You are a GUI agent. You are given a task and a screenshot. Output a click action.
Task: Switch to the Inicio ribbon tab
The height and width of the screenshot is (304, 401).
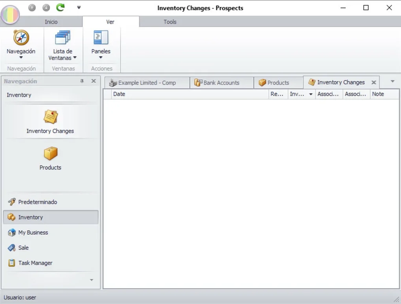point(51,22)
